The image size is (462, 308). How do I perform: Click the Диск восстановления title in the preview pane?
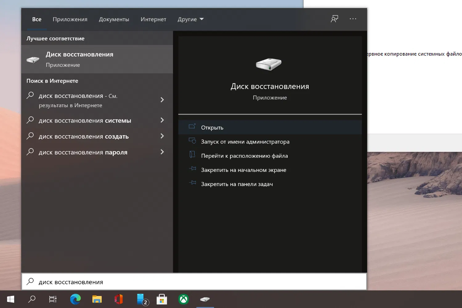pyautogui.click(x=270, y=86)
